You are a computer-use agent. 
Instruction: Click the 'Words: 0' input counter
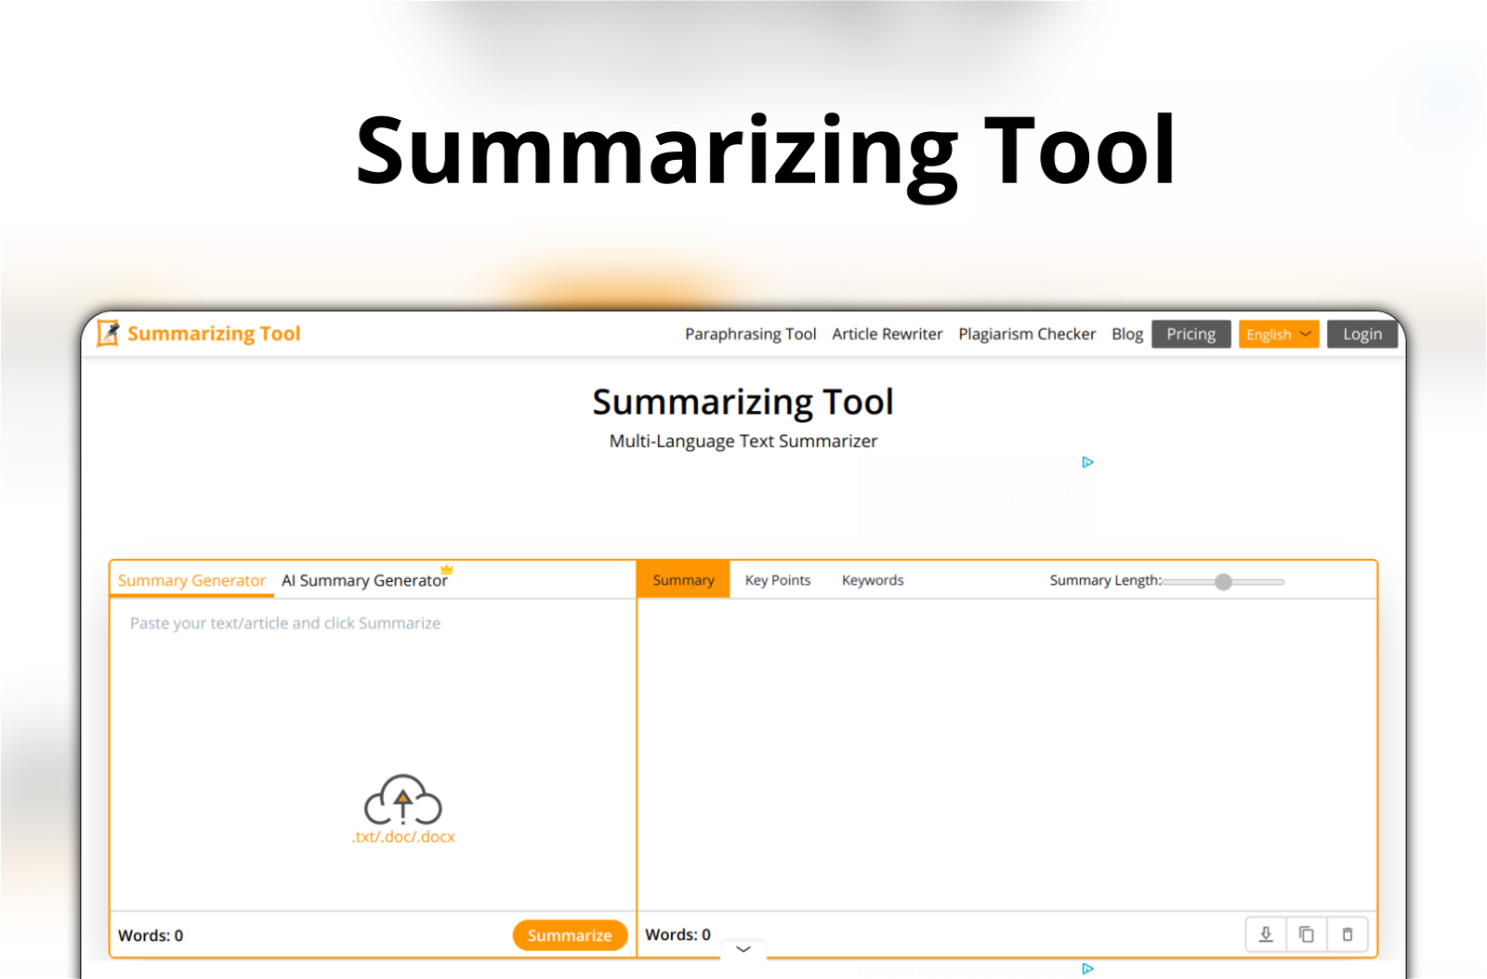click(x=151, y=935)
